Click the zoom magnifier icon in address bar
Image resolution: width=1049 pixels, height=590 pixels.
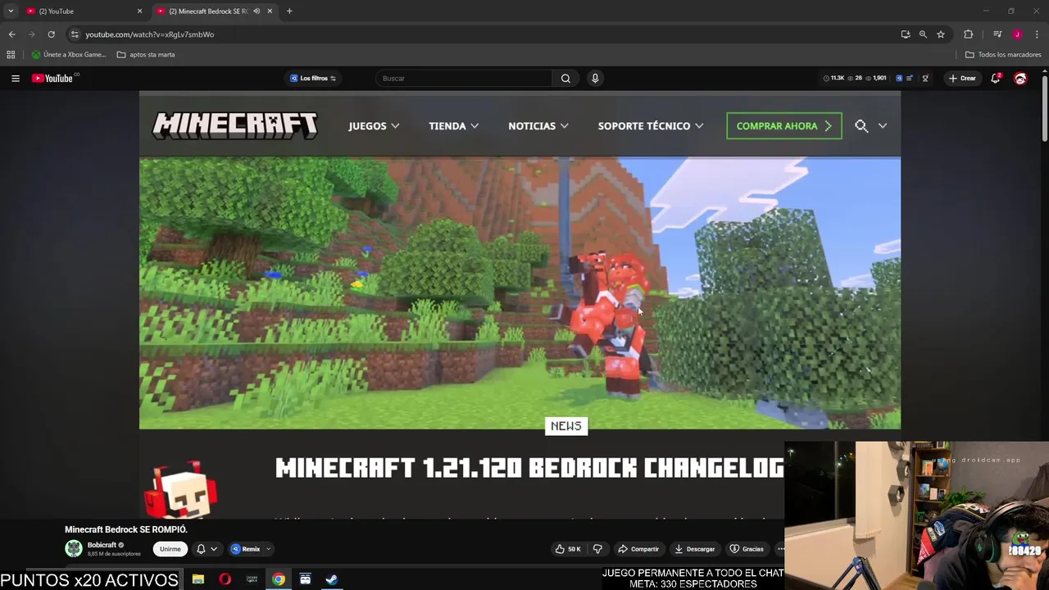[923, 34]
